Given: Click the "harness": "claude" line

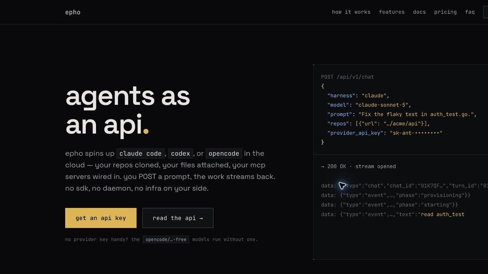Looking at the screenshot, I should pos(358,95).
